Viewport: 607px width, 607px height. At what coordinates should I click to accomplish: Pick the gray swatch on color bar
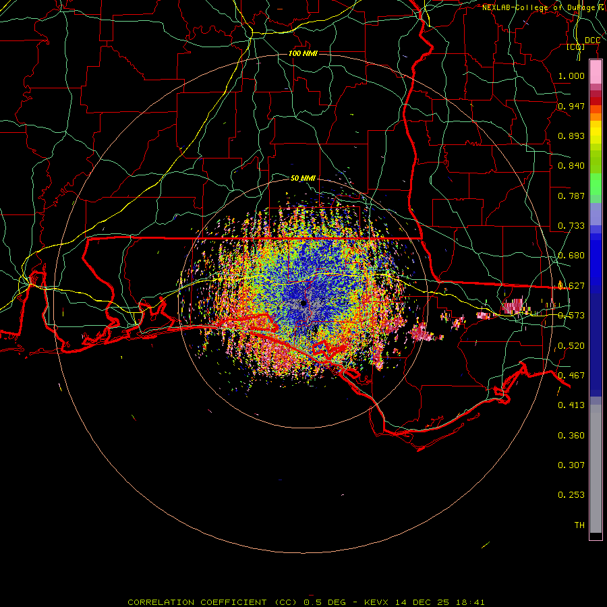pos(596,469)
